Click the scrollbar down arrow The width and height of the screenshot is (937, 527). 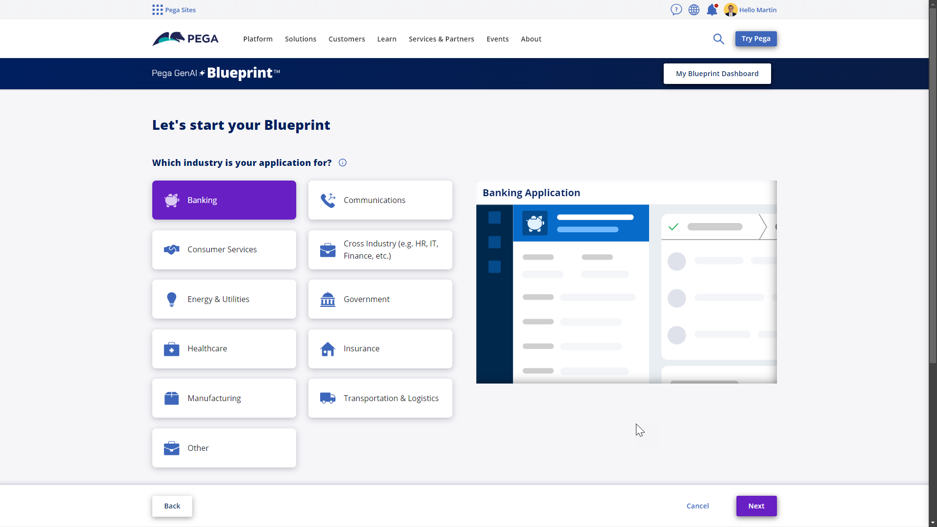coord(933,523)
